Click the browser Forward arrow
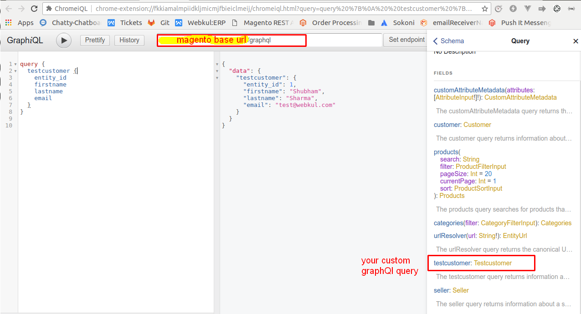The height and width of the screenshot is (314, 581). click(x=21, y=9)
